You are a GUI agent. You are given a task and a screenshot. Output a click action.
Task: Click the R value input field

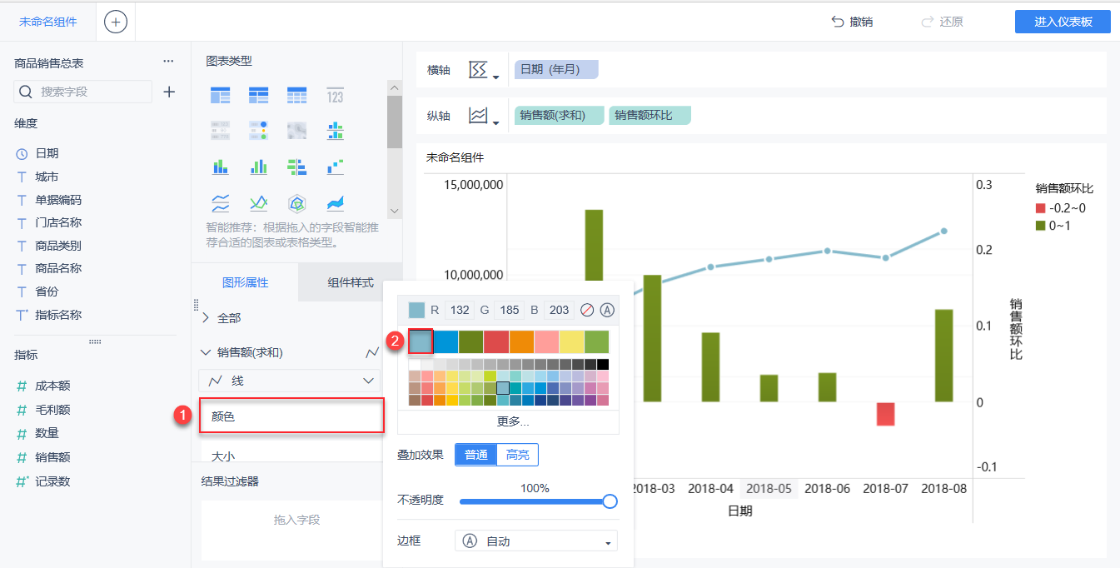click(x=459, y=310)
